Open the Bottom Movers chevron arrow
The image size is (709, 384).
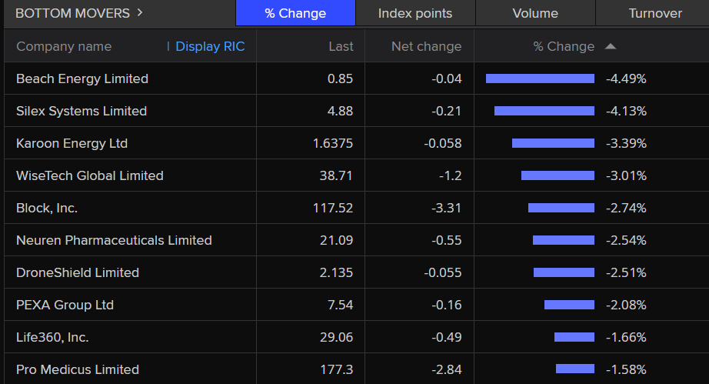[140, 12]
